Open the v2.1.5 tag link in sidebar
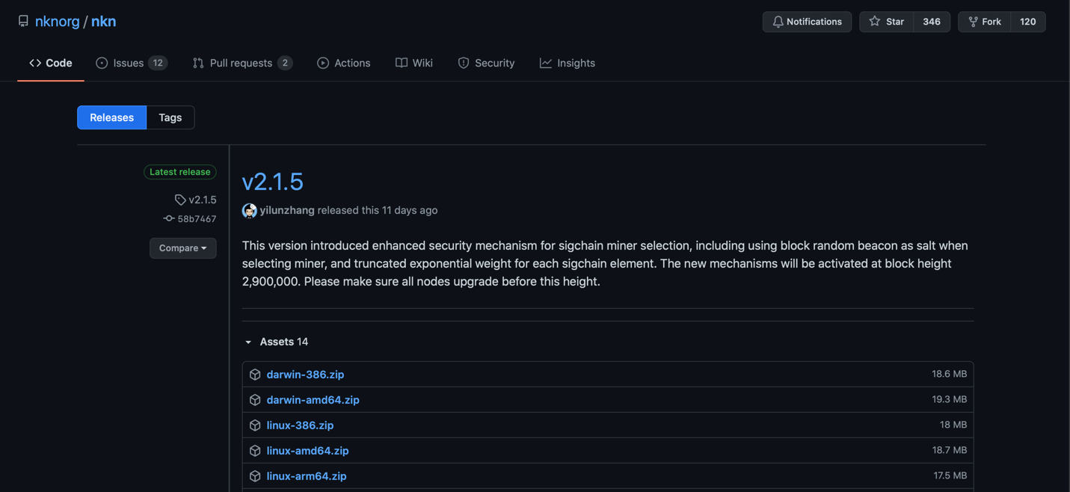Viewport: 1070px width, 492px height. click(x=196, y=200)
